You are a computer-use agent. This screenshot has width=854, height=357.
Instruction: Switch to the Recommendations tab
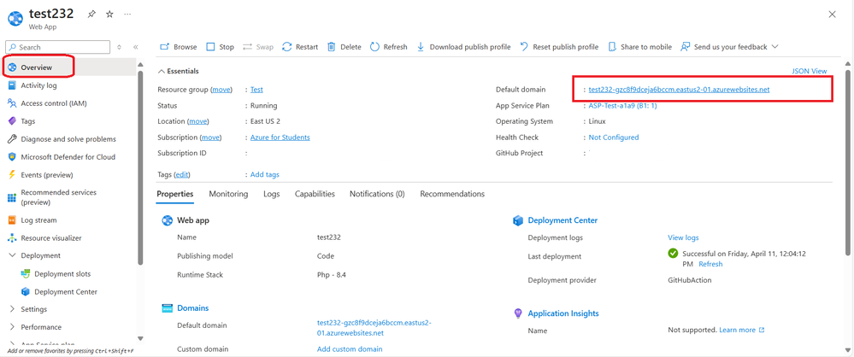point(452,194)
